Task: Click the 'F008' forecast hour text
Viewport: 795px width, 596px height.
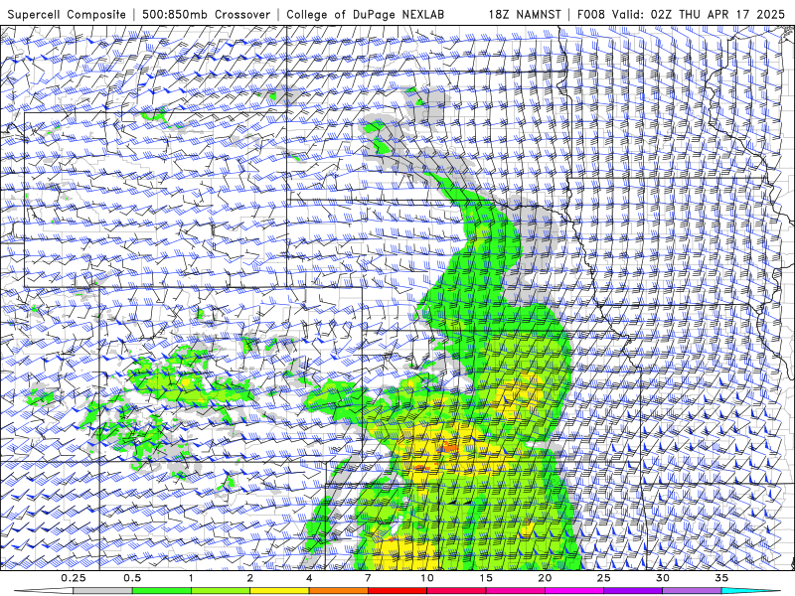Action: [x=591, y=15]
